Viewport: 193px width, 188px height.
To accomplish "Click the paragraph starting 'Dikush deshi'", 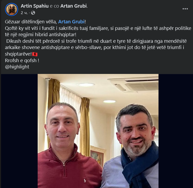I will point(96,47).
